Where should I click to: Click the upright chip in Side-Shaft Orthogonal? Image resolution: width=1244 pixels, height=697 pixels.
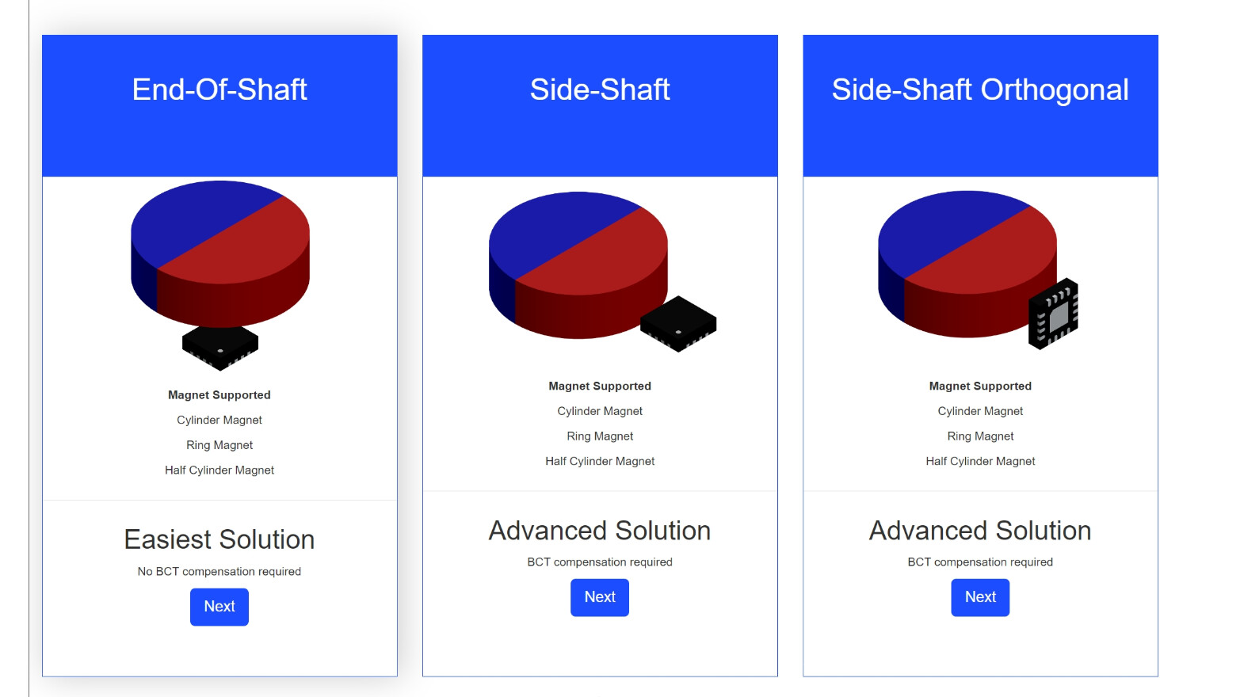point(1054,314)
